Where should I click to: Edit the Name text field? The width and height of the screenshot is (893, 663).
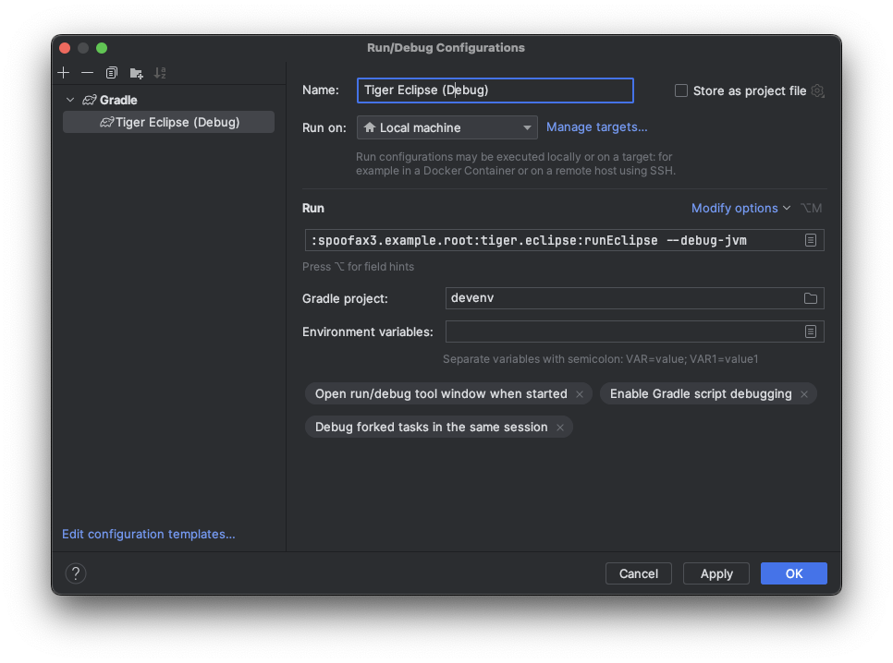tap(495, 90)
